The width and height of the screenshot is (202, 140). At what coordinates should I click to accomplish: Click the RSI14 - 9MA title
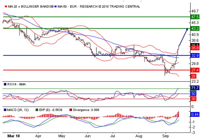pos(16,84)
